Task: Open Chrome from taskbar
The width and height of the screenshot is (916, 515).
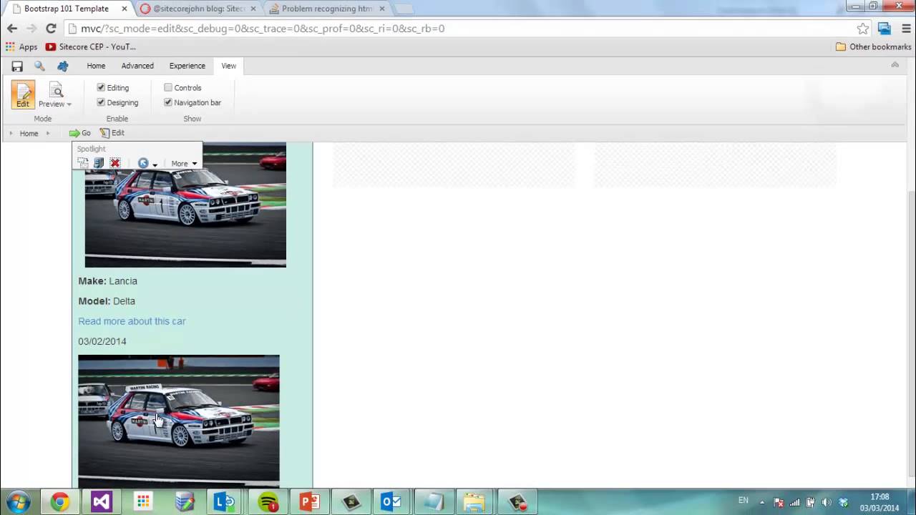Action: point(60,502)
